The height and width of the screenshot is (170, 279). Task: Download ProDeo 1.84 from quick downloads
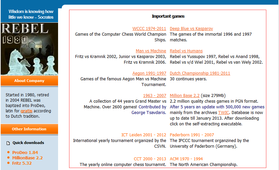[x=25, y=153]
